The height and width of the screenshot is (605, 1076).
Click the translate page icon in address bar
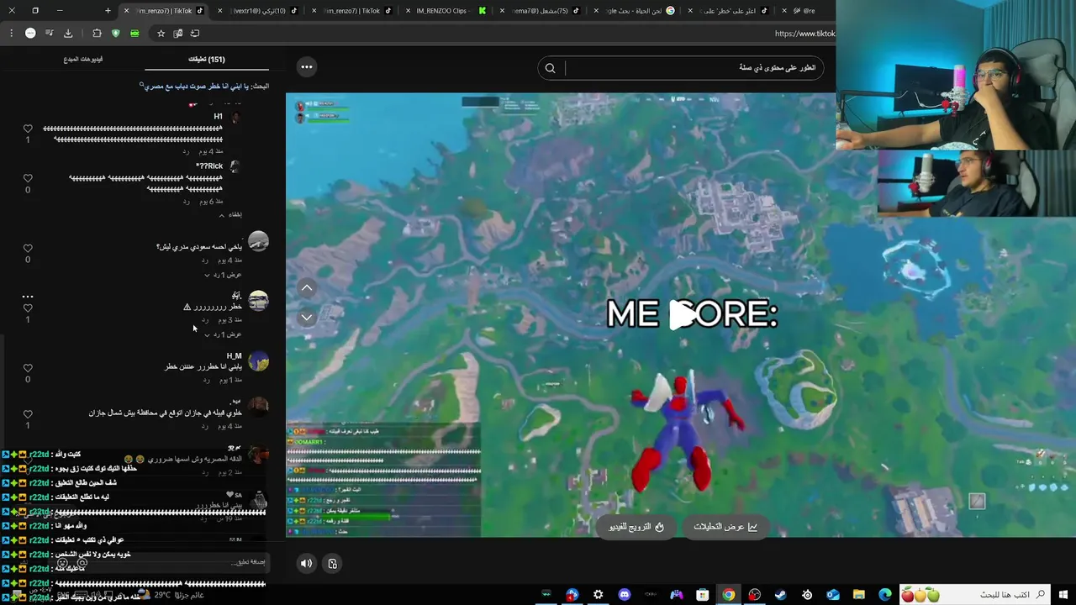coord(177,33)
